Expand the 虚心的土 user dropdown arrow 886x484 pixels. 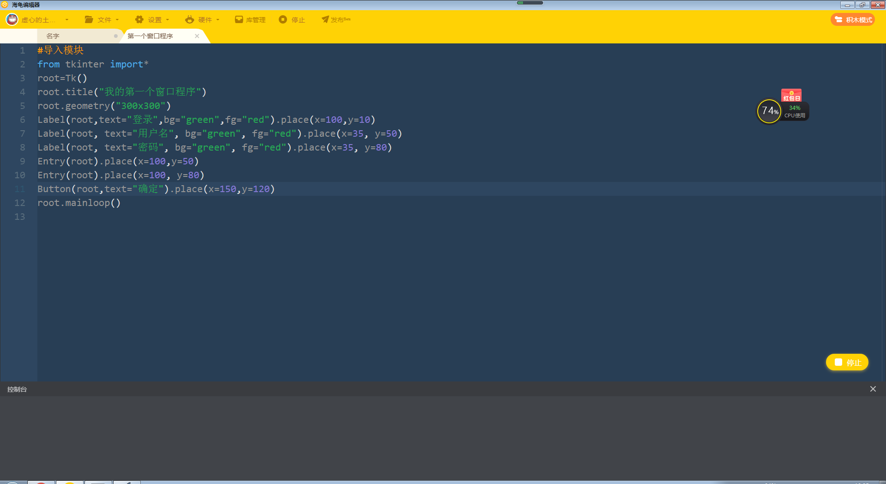click(67, 20)
